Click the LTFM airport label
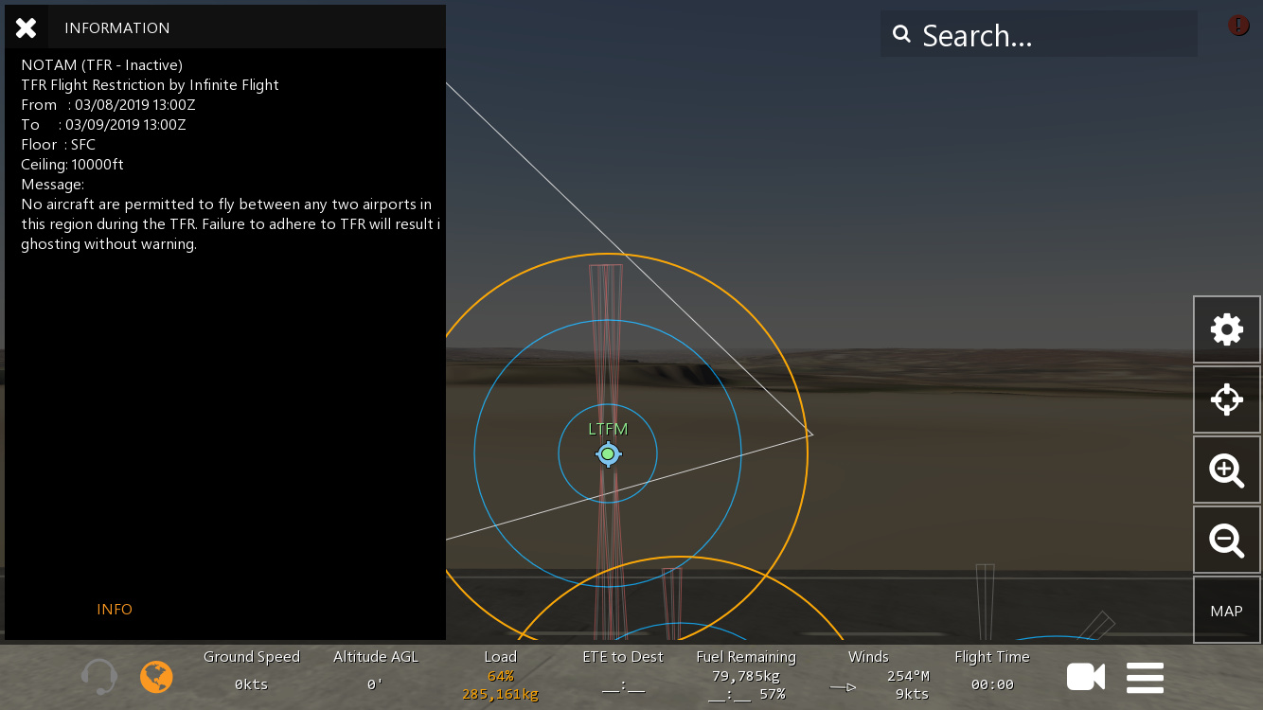The height and width of the screenshot is (710, 1263). click(608, 429)
